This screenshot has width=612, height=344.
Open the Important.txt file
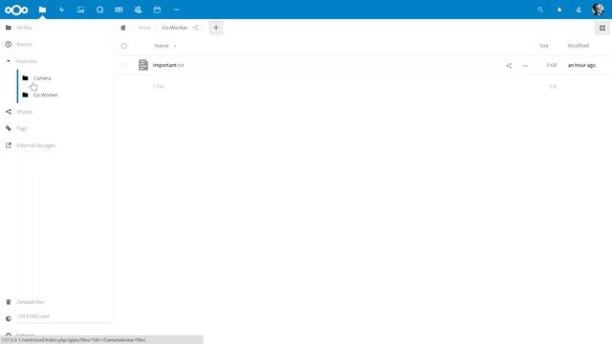coord(168,65)
